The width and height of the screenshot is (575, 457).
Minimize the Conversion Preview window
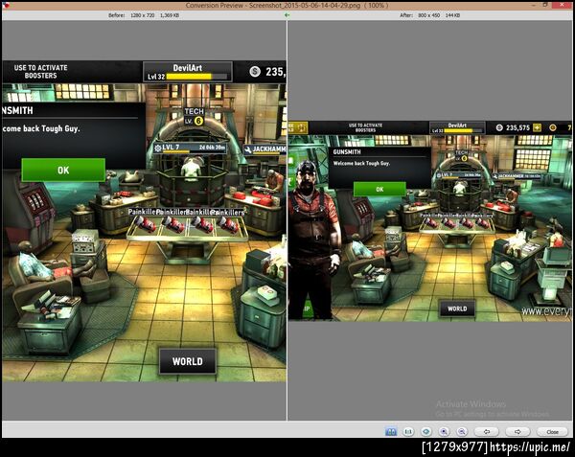533,5
